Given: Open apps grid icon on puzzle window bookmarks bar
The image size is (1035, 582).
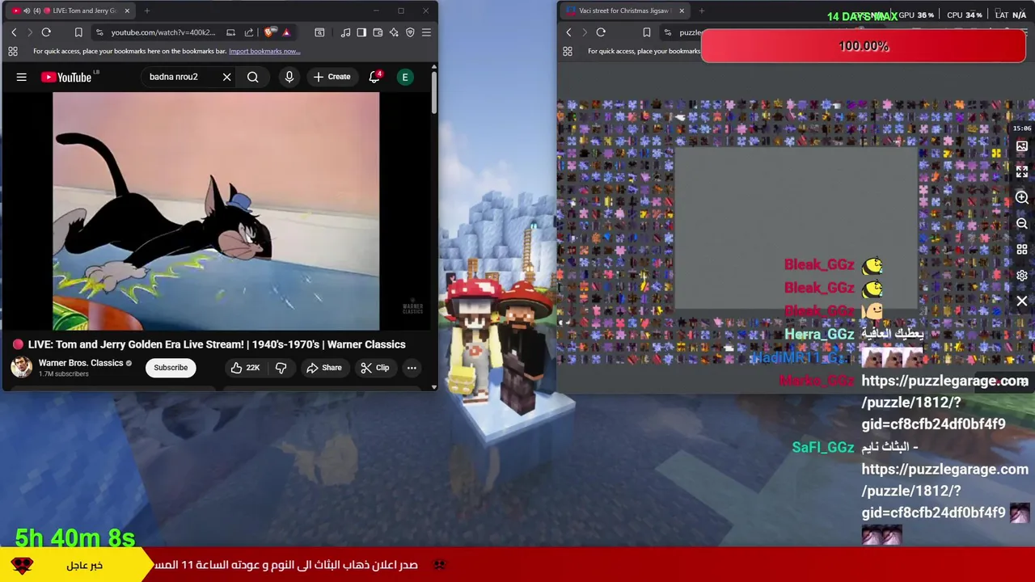Looking at the screenshot, I should pos(568,51).
